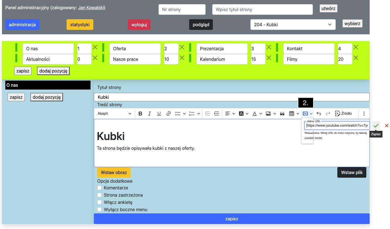Undo the last editor action
This screenshot has width=390, height=229.
319,114
